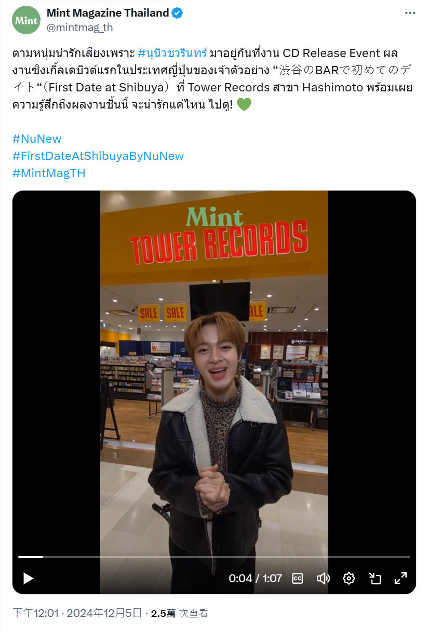Image resolution: width=428 pixels, height=632 pixels.
Task: Open Mint Magazine Thailand profile name
Action: tap(108, 14)
